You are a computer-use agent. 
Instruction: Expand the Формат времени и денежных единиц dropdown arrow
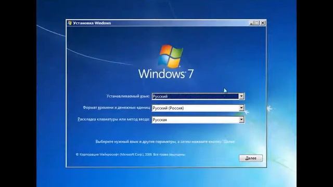[241, 108]
